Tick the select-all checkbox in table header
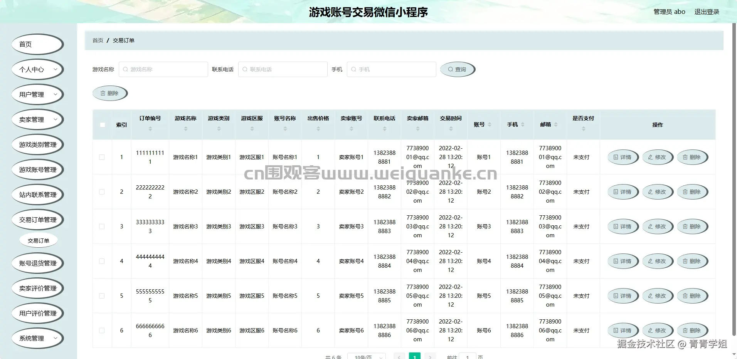Viewport: 737px width, 359px height. click(102, 125)
